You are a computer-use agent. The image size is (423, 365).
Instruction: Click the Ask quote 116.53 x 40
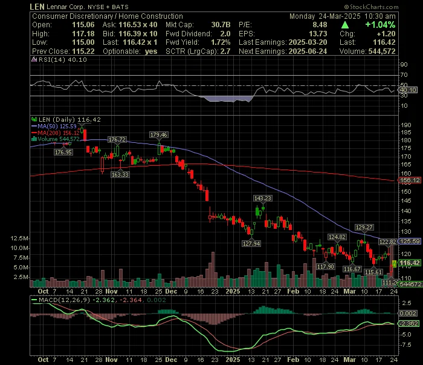138,25
